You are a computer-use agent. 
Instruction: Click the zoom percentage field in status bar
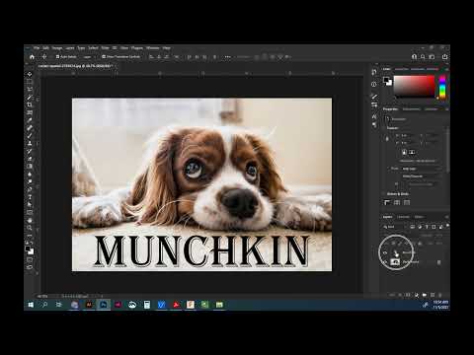(x=42, y=296)
